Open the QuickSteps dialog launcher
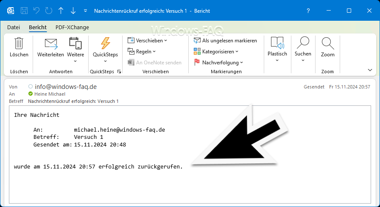The image size is (380, 207). coord(119,72)
